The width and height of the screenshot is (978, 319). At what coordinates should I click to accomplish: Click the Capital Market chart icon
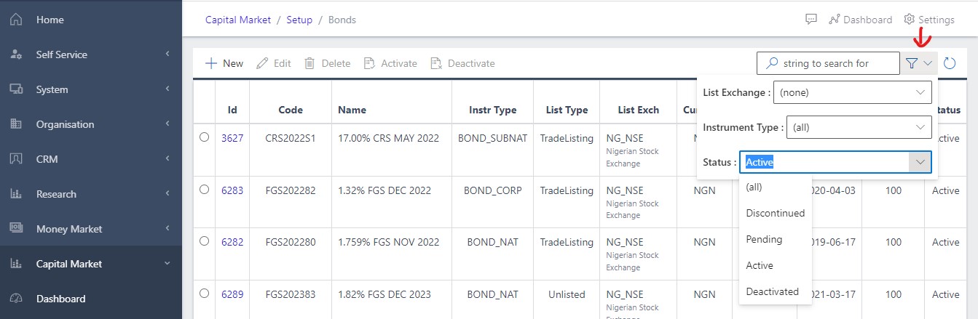(16, 264)
